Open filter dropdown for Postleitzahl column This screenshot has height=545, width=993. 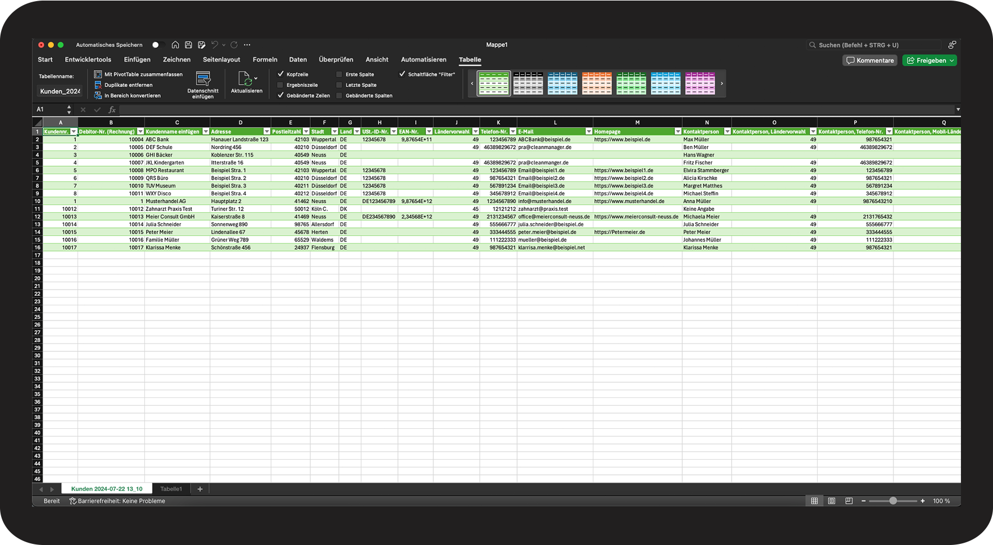tap(306, 131)
